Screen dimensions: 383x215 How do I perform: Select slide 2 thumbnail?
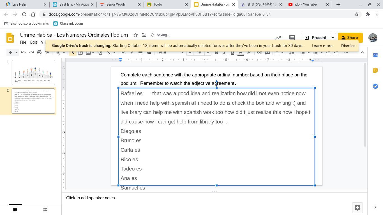point(33,101)
